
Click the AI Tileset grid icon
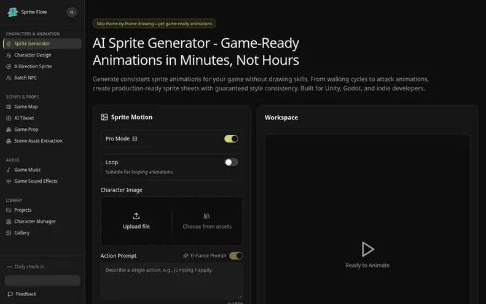pos(9,118)
